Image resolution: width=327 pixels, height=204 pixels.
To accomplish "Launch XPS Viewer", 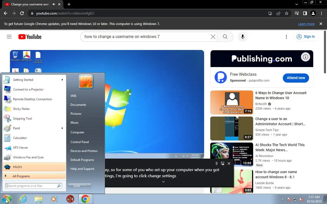I will 34,148.
